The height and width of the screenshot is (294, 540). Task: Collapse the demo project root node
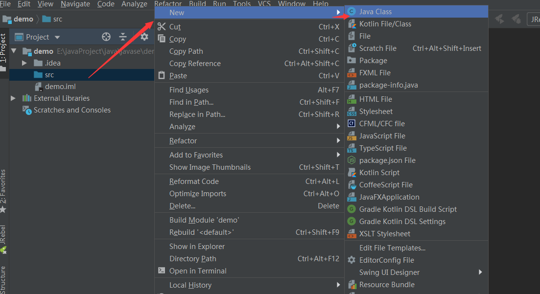tap(14, 51)
